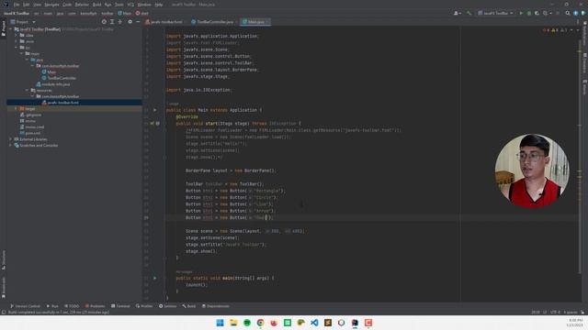Open Visual Studio Code from taskbar

coord(314,323)
